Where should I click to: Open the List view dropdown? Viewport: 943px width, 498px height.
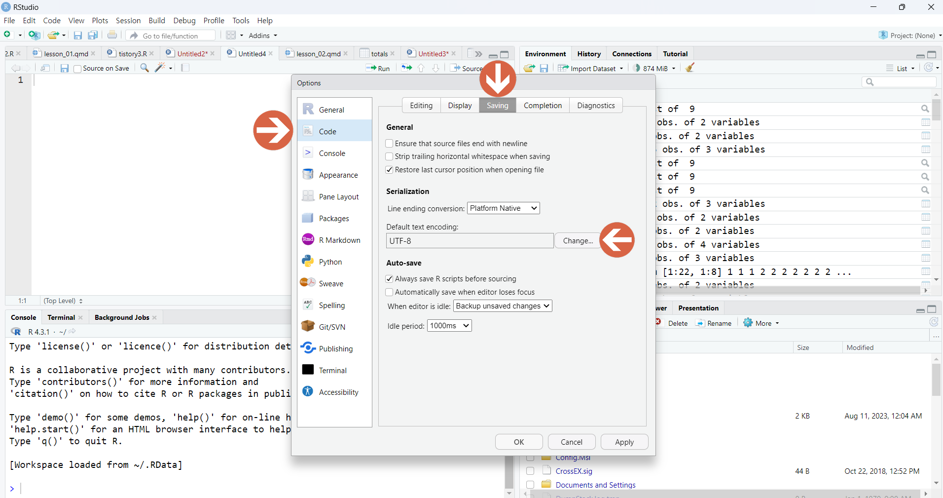coord(901,69)
